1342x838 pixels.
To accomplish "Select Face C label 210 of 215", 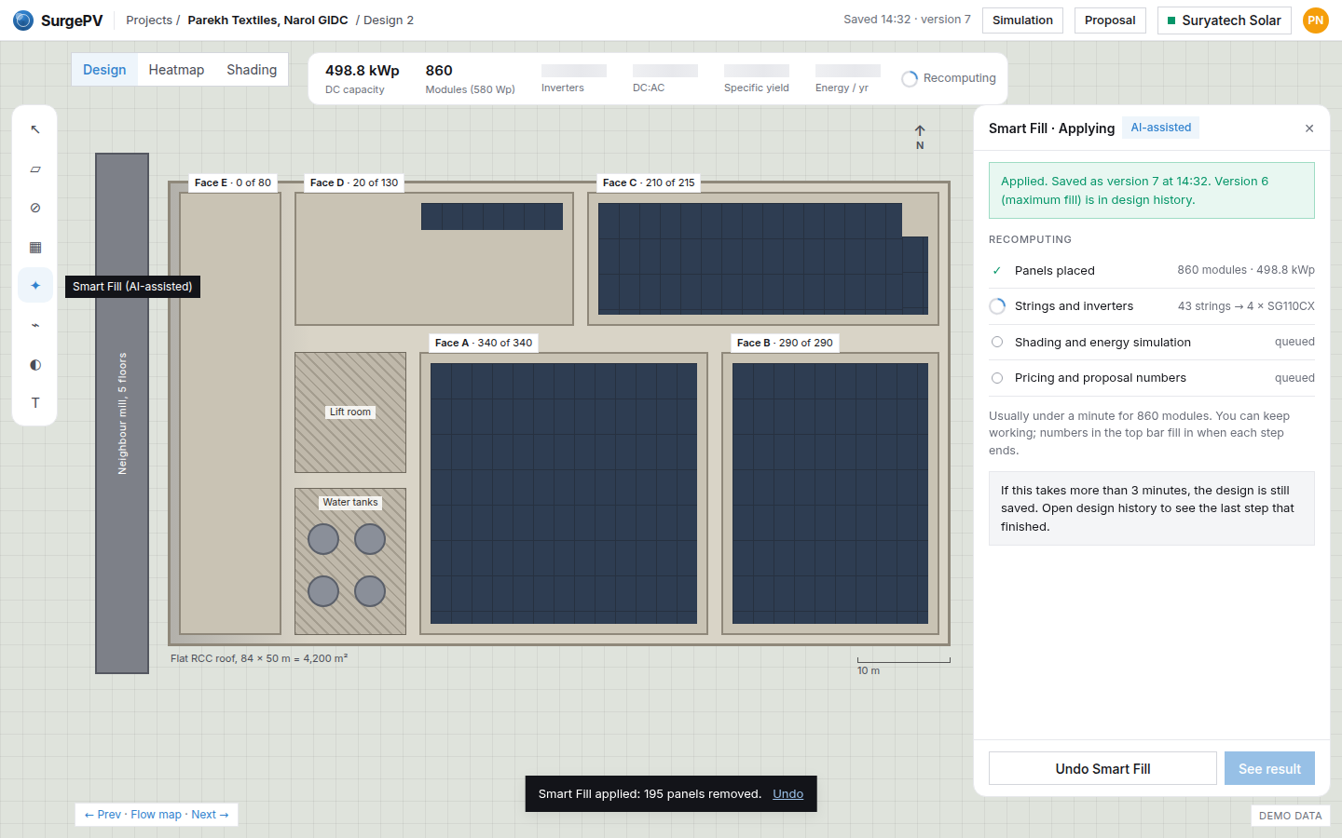I will (x=649, y=182).
